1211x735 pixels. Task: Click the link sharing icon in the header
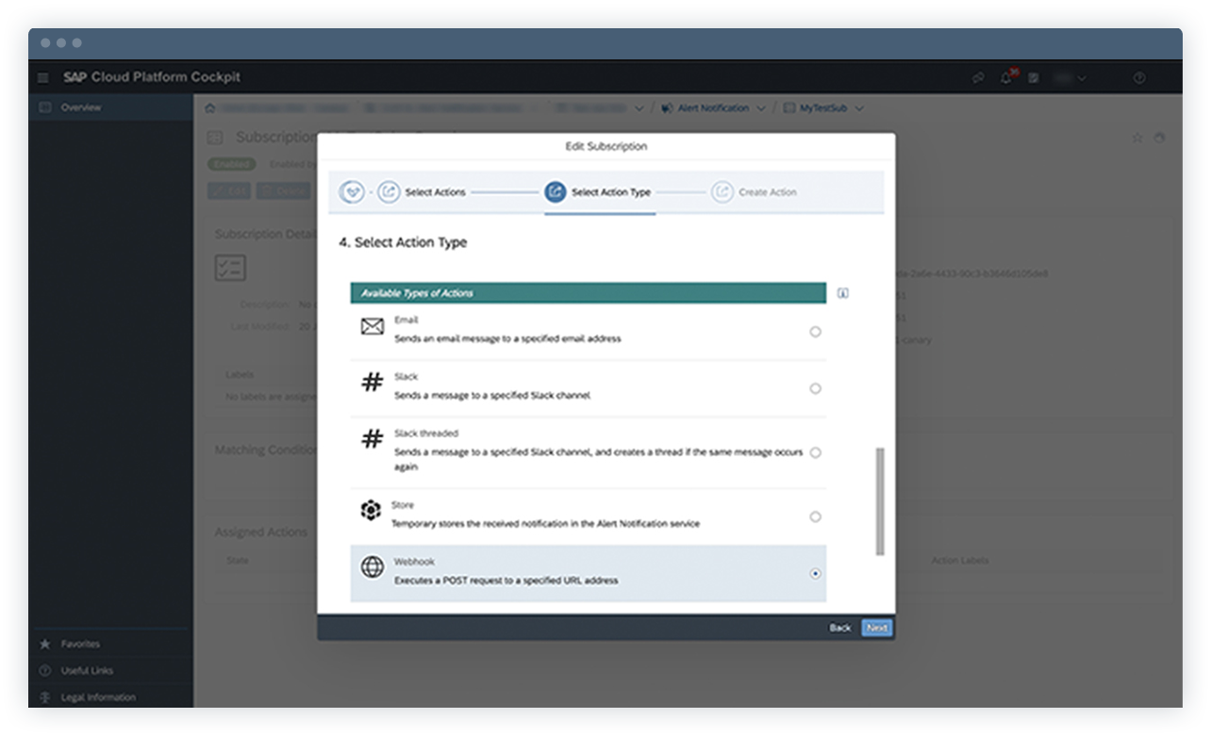pyautogui.click(x=978, y=77)
